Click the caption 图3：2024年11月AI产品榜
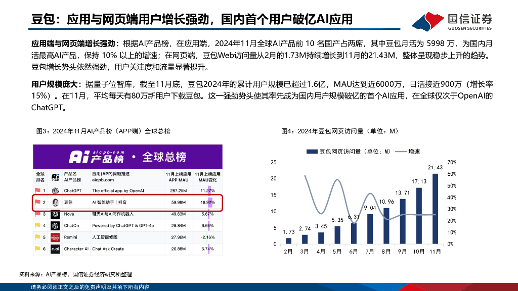The width and height of the screenshot is (518, 291). click(x=103, y=131)
